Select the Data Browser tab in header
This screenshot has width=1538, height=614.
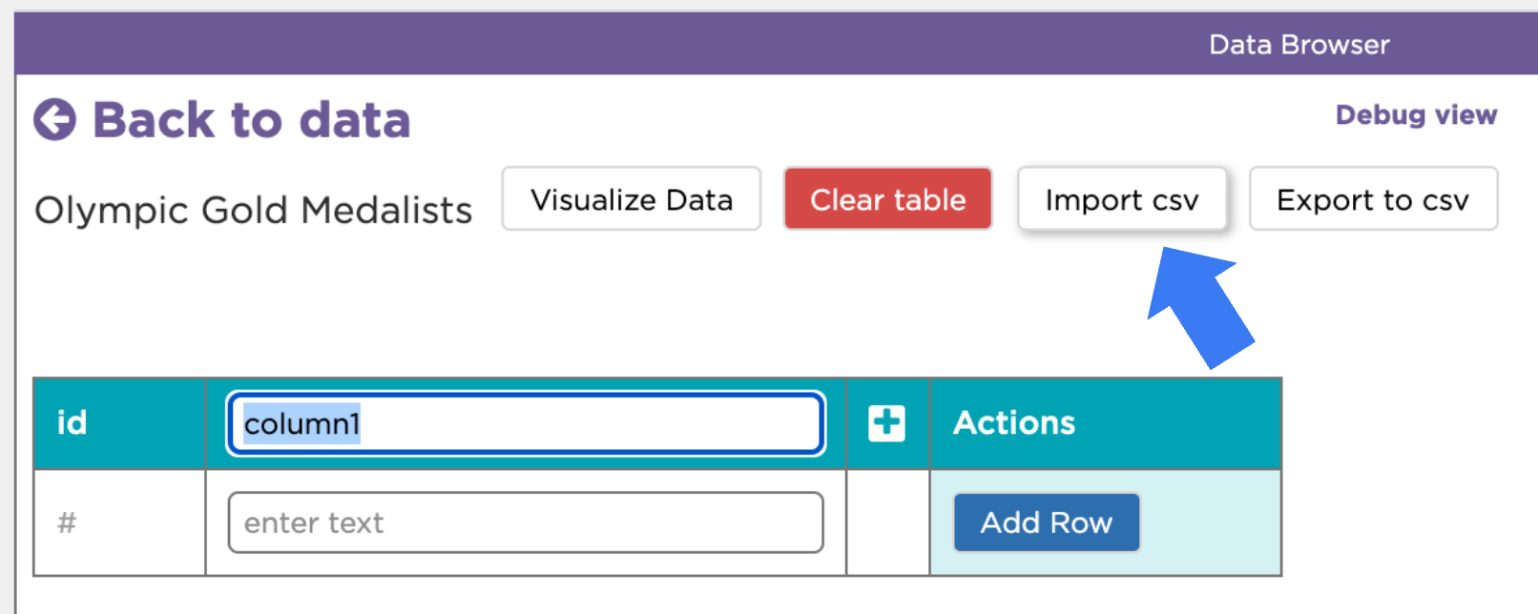click(1299, 45)
